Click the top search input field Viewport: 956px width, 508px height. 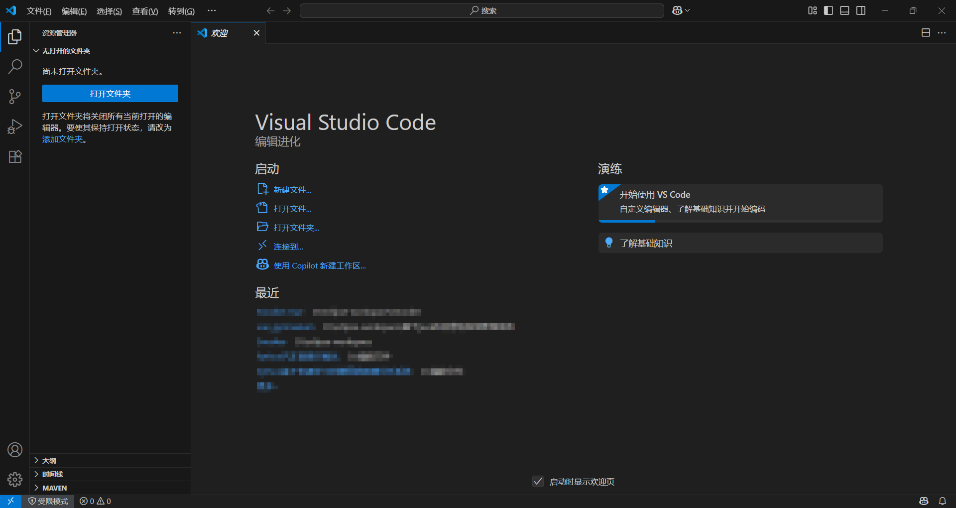tap(481, 10)
